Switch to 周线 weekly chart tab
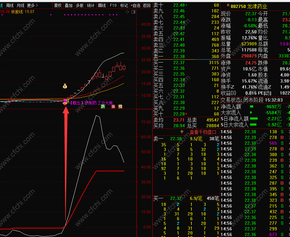The height and width of the screenshot is (237, 290). (10, 6)
